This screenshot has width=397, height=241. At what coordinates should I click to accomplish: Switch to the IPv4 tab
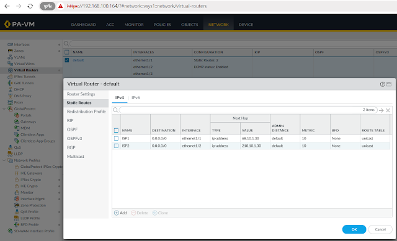pyautogui.click(x=120, y=98)
